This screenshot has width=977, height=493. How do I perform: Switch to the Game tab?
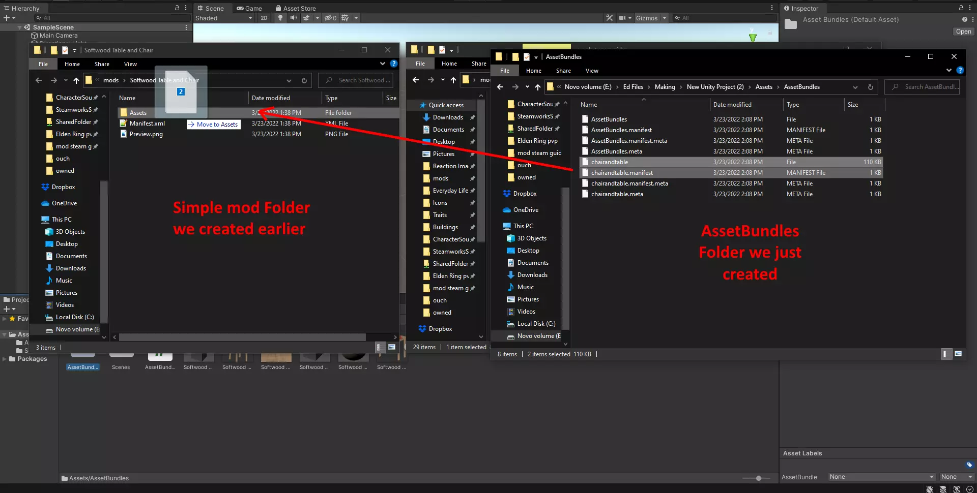(x=249, y=8)
